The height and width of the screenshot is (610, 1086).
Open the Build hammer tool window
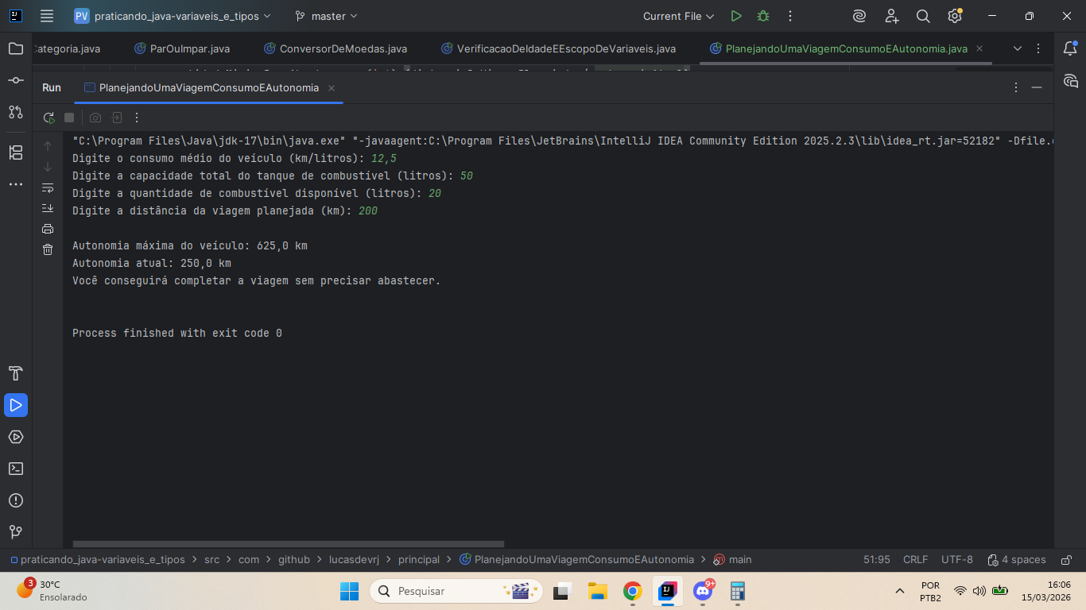(x=16, y=373)
